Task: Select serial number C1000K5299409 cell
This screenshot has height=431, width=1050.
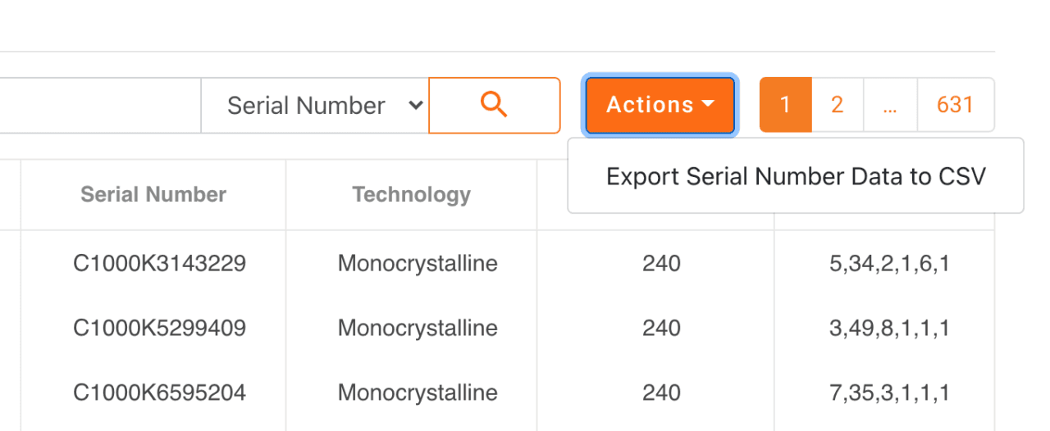Action: [159, 328]
